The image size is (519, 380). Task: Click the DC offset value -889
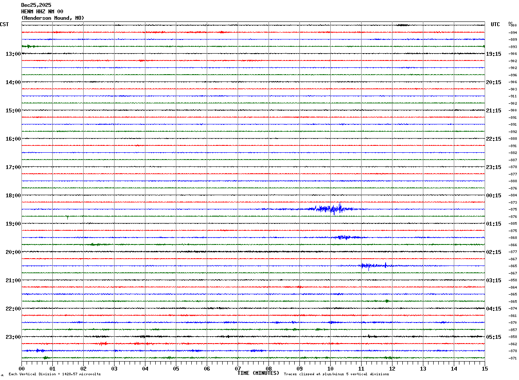513,39
